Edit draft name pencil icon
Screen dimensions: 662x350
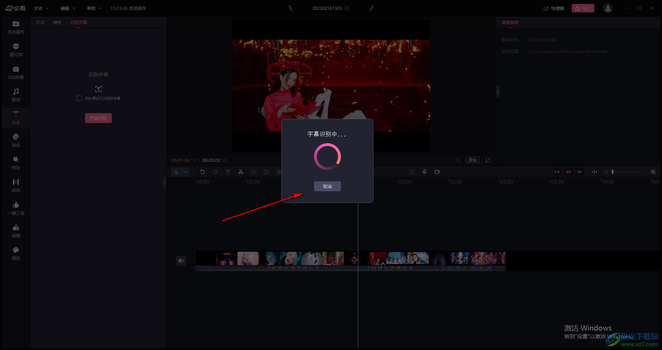tap(347, 8)
